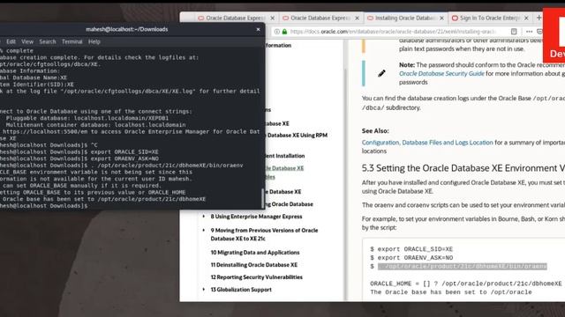
Task: Click 'export ORAENV_ASK=NO' line in docs code
Action: pos(411,258)
